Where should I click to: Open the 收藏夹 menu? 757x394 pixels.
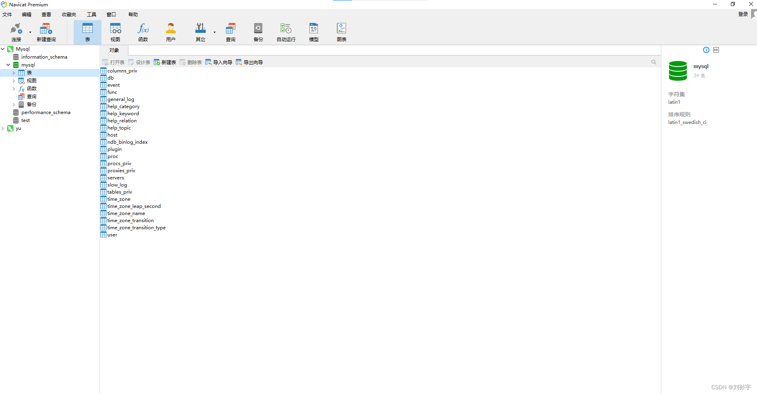point(69,15)
